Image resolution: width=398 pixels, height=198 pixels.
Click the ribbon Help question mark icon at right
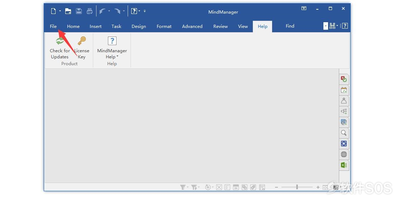click(x=345, y=26)
